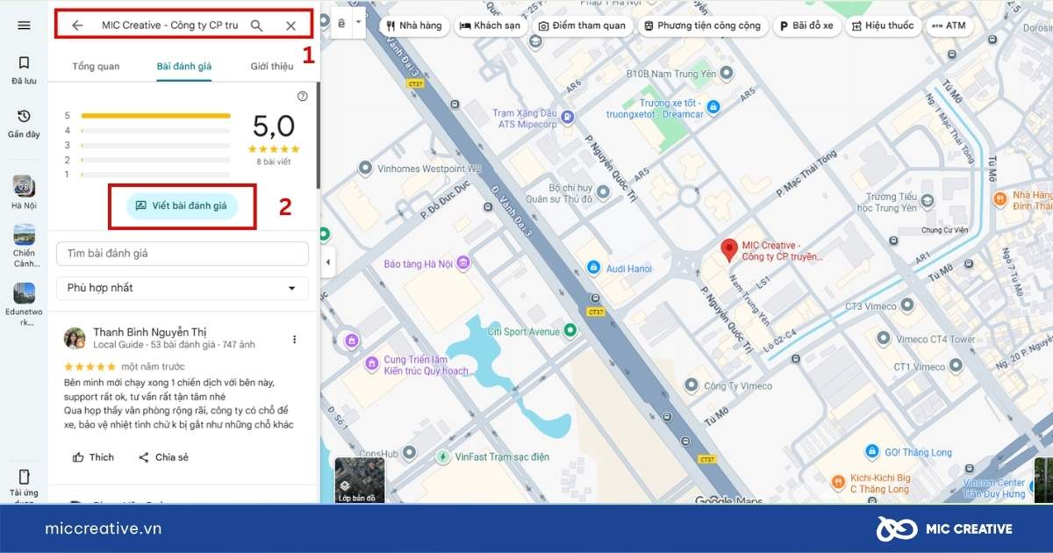Click the 5-star rating bar row
The width and height of the screenshot is (1053, 553).
pos(147,115)
